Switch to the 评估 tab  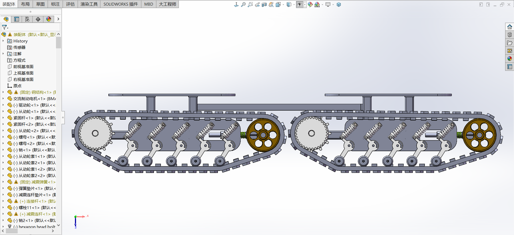(70, 4)
